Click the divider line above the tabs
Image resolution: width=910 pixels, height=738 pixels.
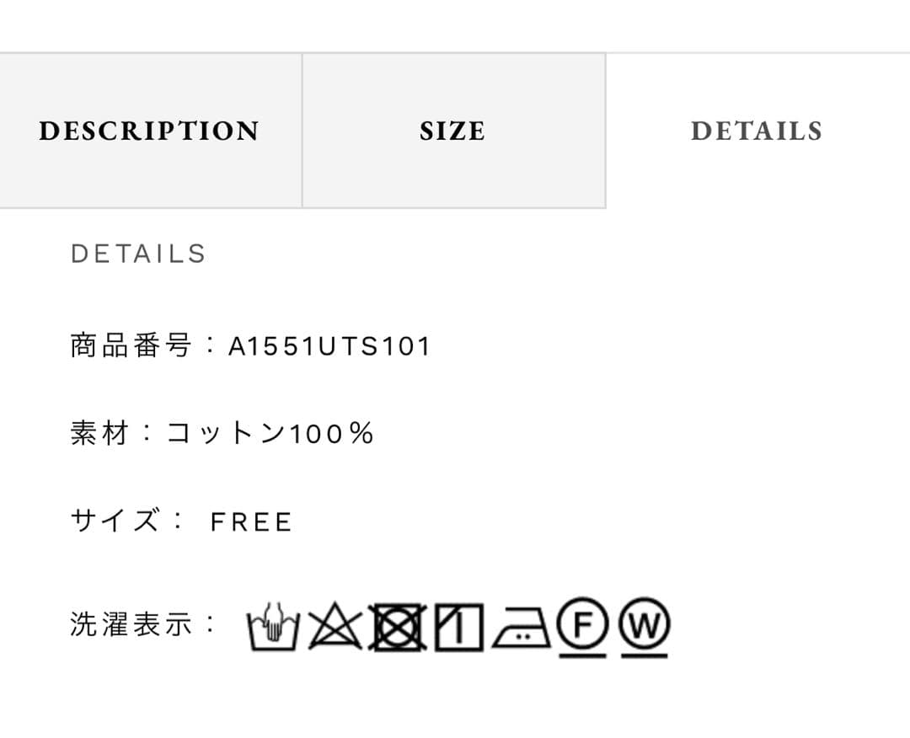coord(455,53)
